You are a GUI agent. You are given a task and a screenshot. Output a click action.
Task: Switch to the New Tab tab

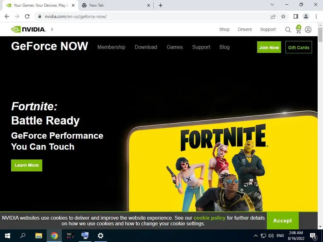116,5
